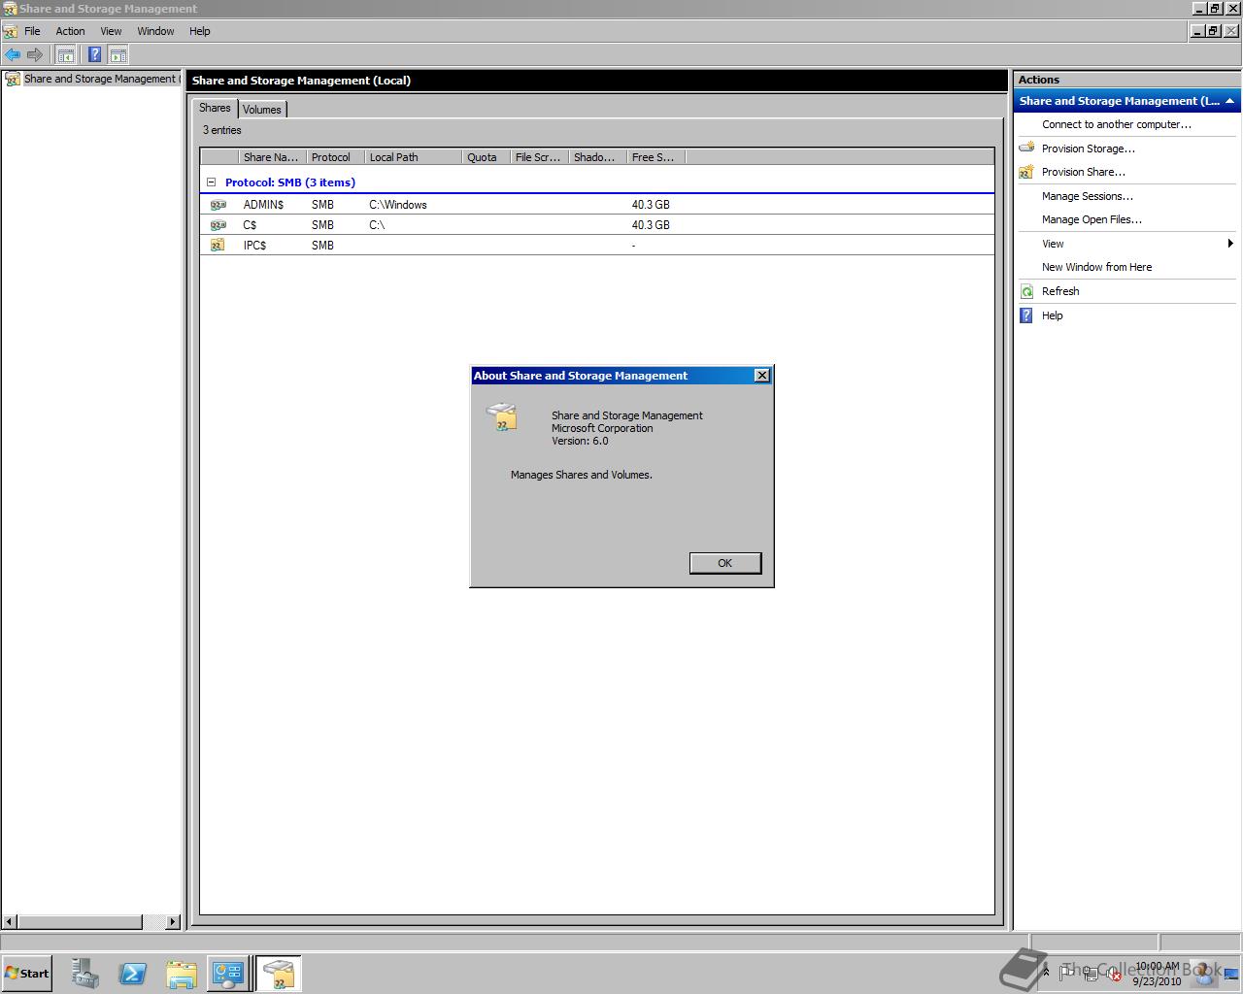Click the Share Name column header
1243x994 pixels.
point(272,157)
